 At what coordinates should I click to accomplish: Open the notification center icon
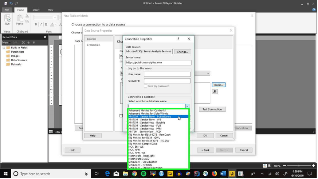point(310,174)
